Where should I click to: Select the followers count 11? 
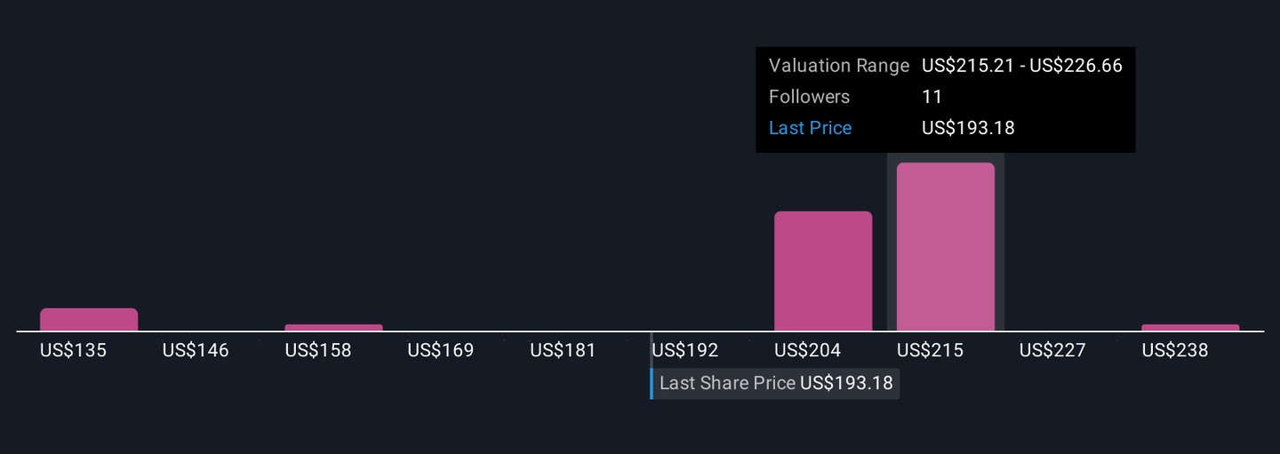pyautogui.click(x=932, y=97)
